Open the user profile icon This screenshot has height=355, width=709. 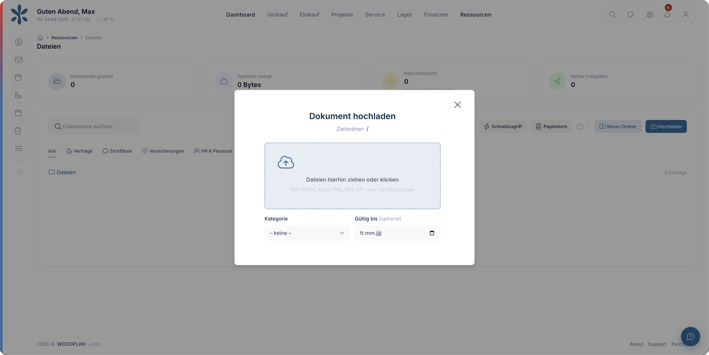click(x=686, y=15)
